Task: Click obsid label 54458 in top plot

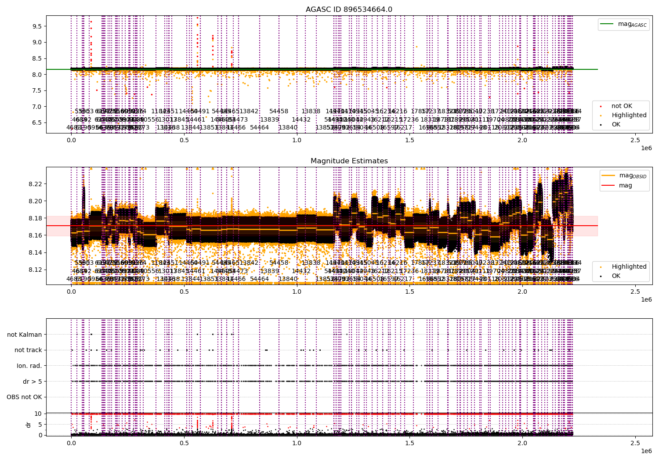Action: click(x=279, y=112)
